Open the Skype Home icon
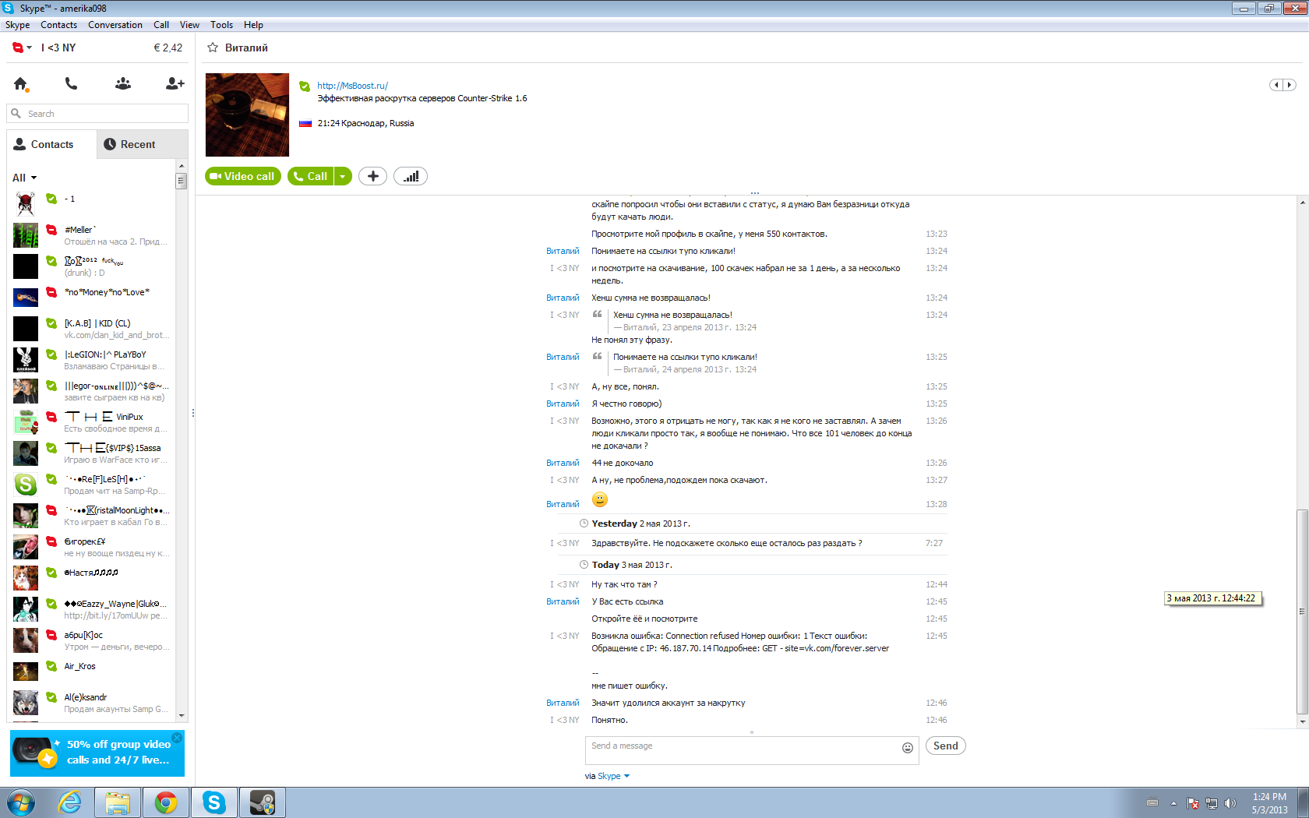This screenshot has width=1309, height=818. [x=21, y=83]
